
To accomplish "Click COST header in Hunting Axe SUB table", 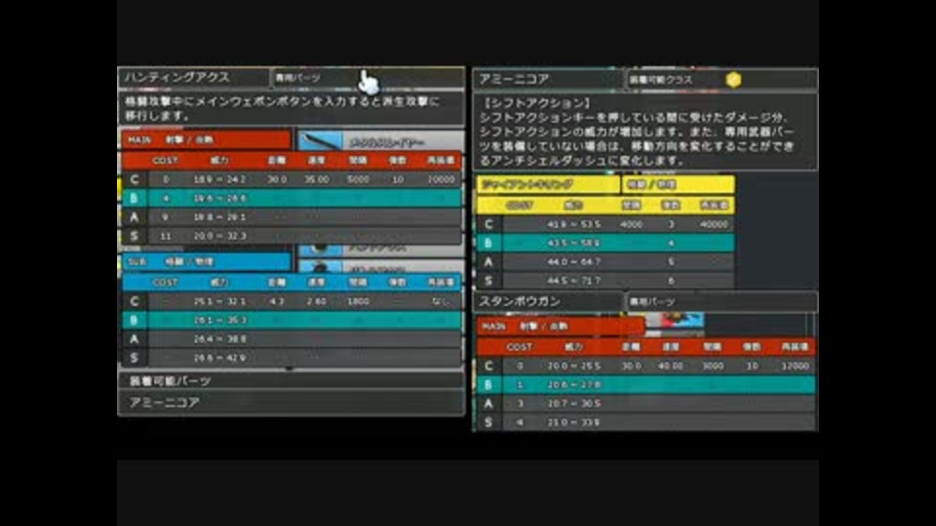I will [x=165, y=282].
